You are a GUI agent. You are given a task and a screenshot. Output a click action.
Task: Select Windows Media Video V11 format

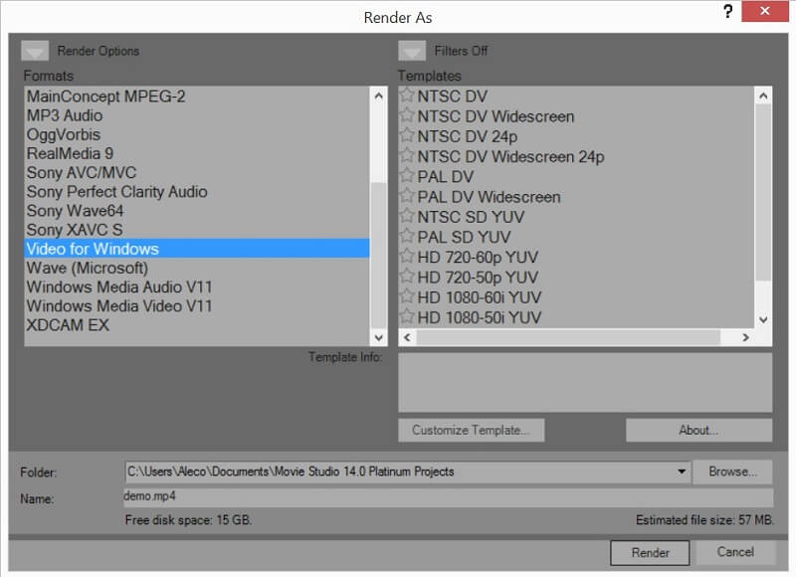(197, 306)
